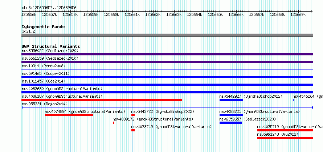Click the 125669k ruler tick label
323x152 pixels.
[298, 14]
